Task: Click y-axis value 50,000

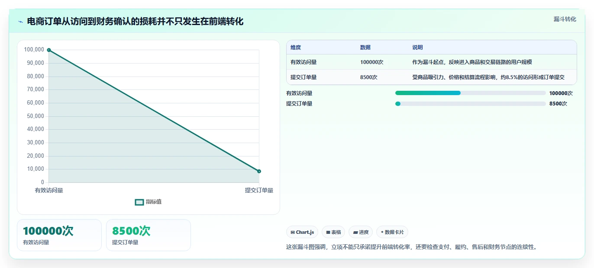Action: (x=36, y=116)
